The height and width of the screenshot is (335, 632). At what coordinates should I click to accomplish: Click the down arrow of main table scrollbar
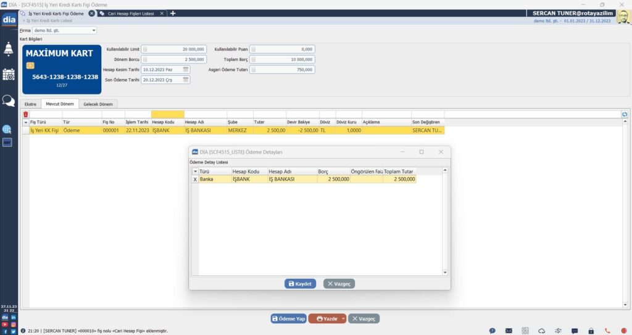coord(625,305)
